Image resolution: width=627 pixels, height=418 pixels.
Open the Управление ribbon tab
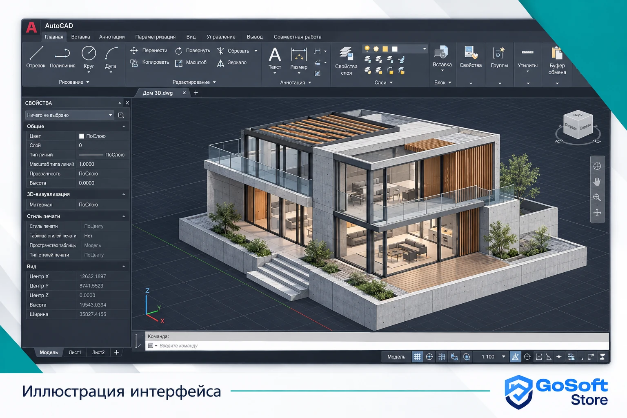[x=221, y=37]
